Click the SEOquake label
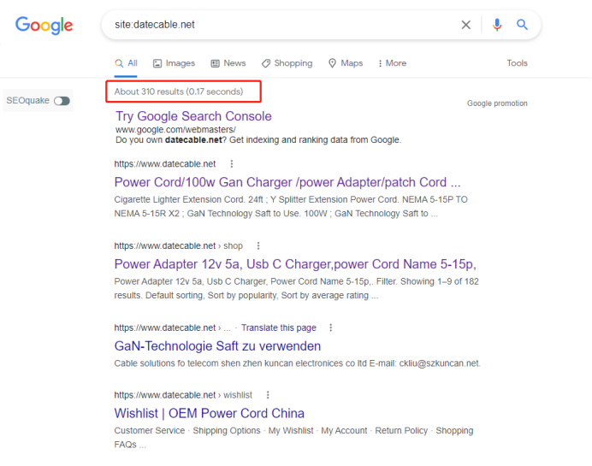The image size is (592, 466). coord(27,100)
